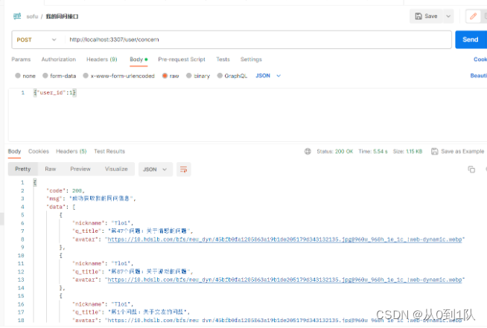Image resolution: width=487 pixels, height=328 pixels.
Task: Open the Test Results tab
Action: pyautogui.click(x=109, y=152)
